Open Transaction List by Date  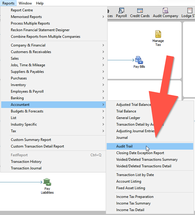(x=150, y=175)
